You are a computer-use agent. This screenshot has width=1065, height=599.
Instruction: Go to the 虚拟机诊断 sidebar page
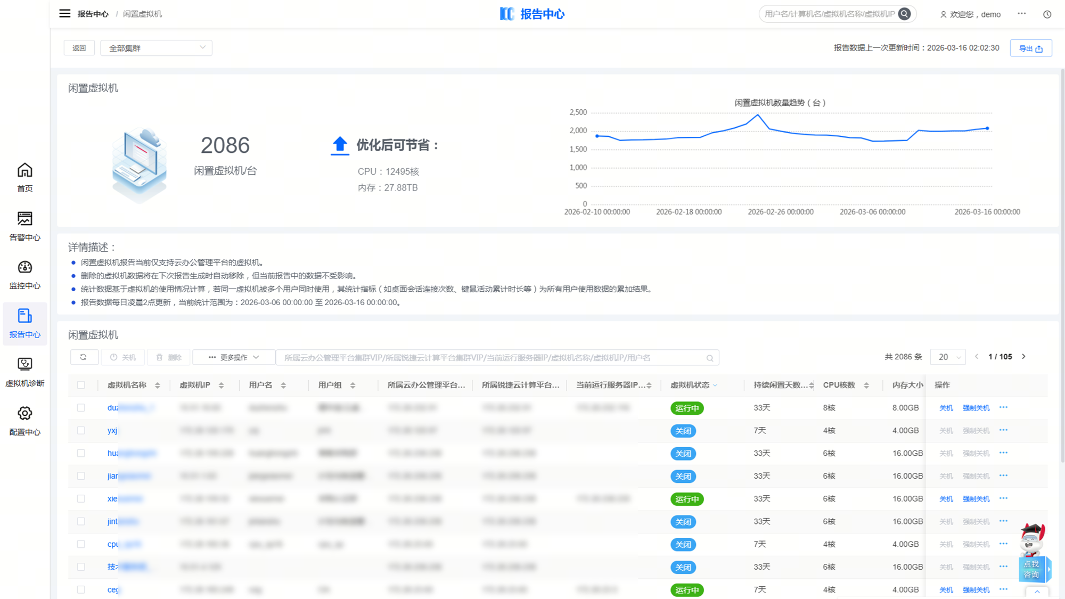(x=24, y=372)
